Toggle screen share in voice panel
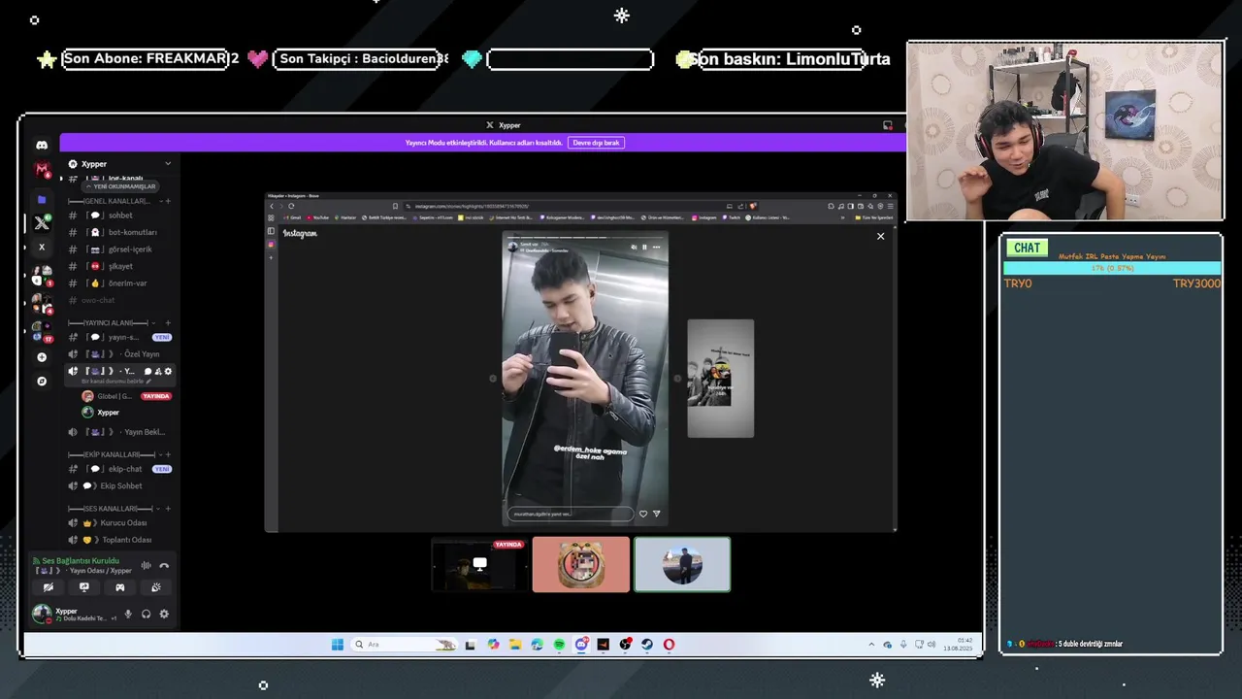Viewport: 1242px width, 699px height. (x=84, y=587)
